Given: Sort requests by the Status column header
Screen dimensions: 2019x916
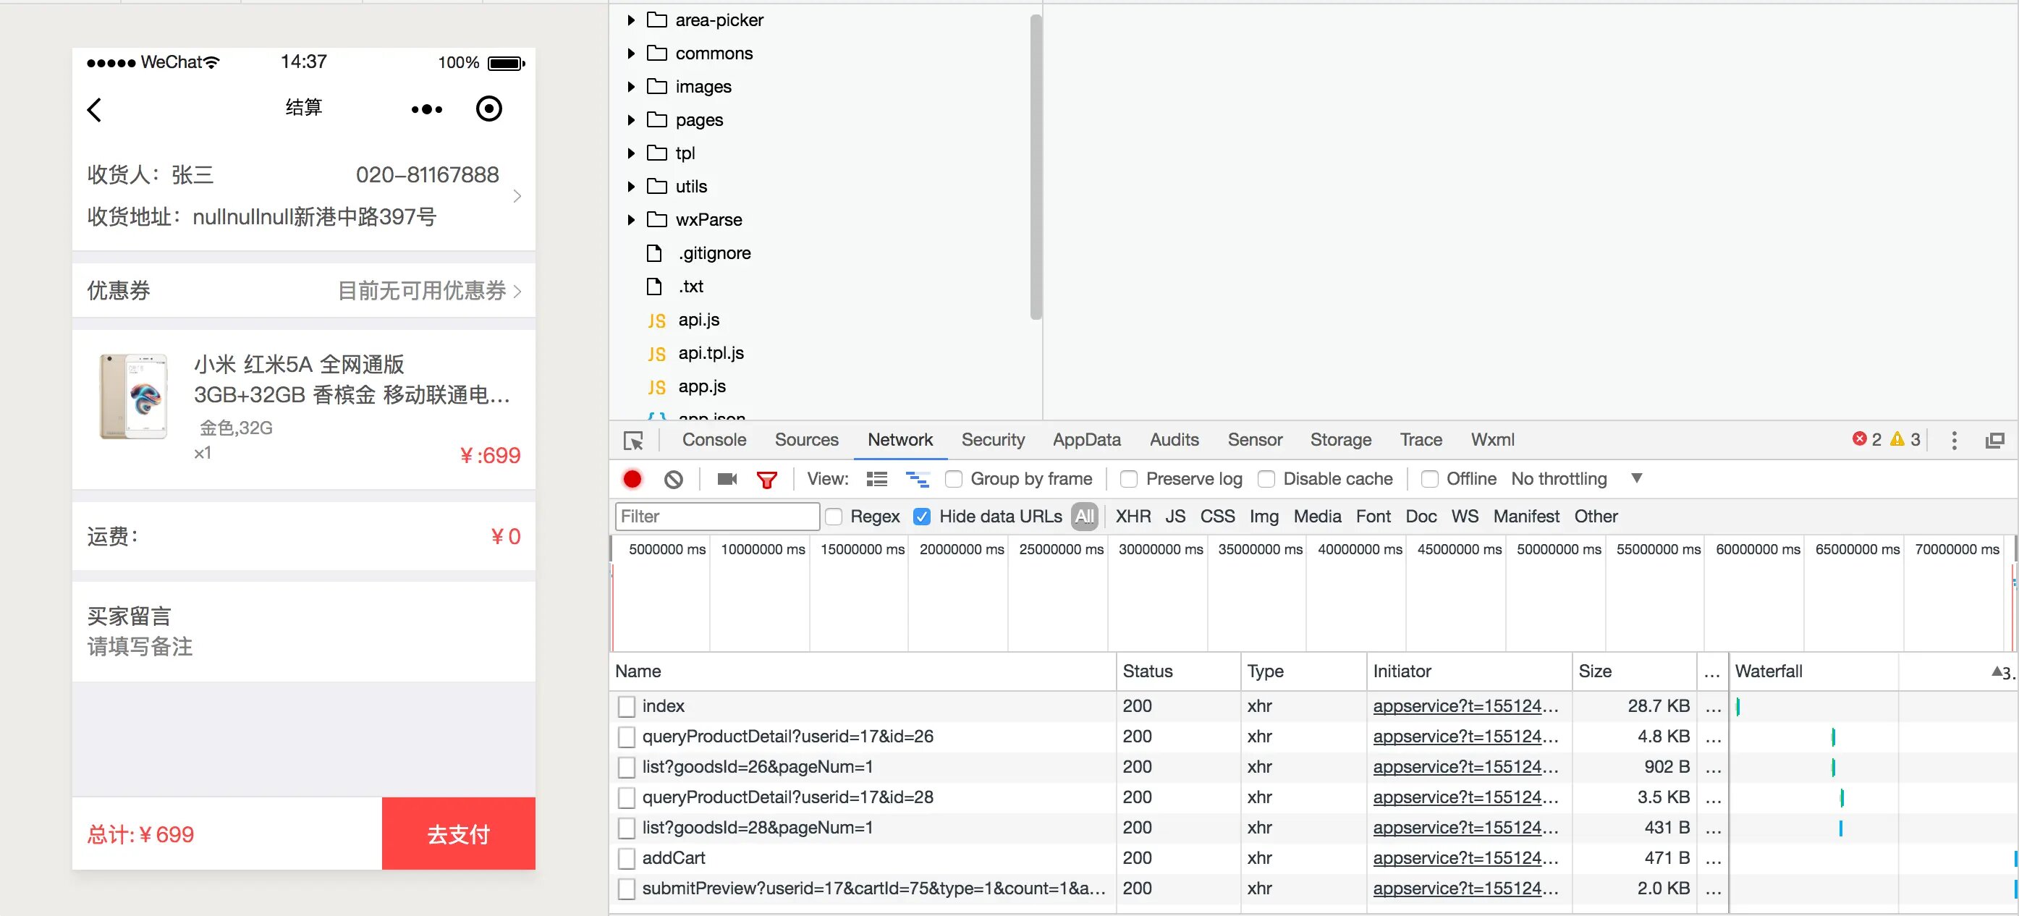Looking at the screenshot, I should click(x=1178, y=671).
